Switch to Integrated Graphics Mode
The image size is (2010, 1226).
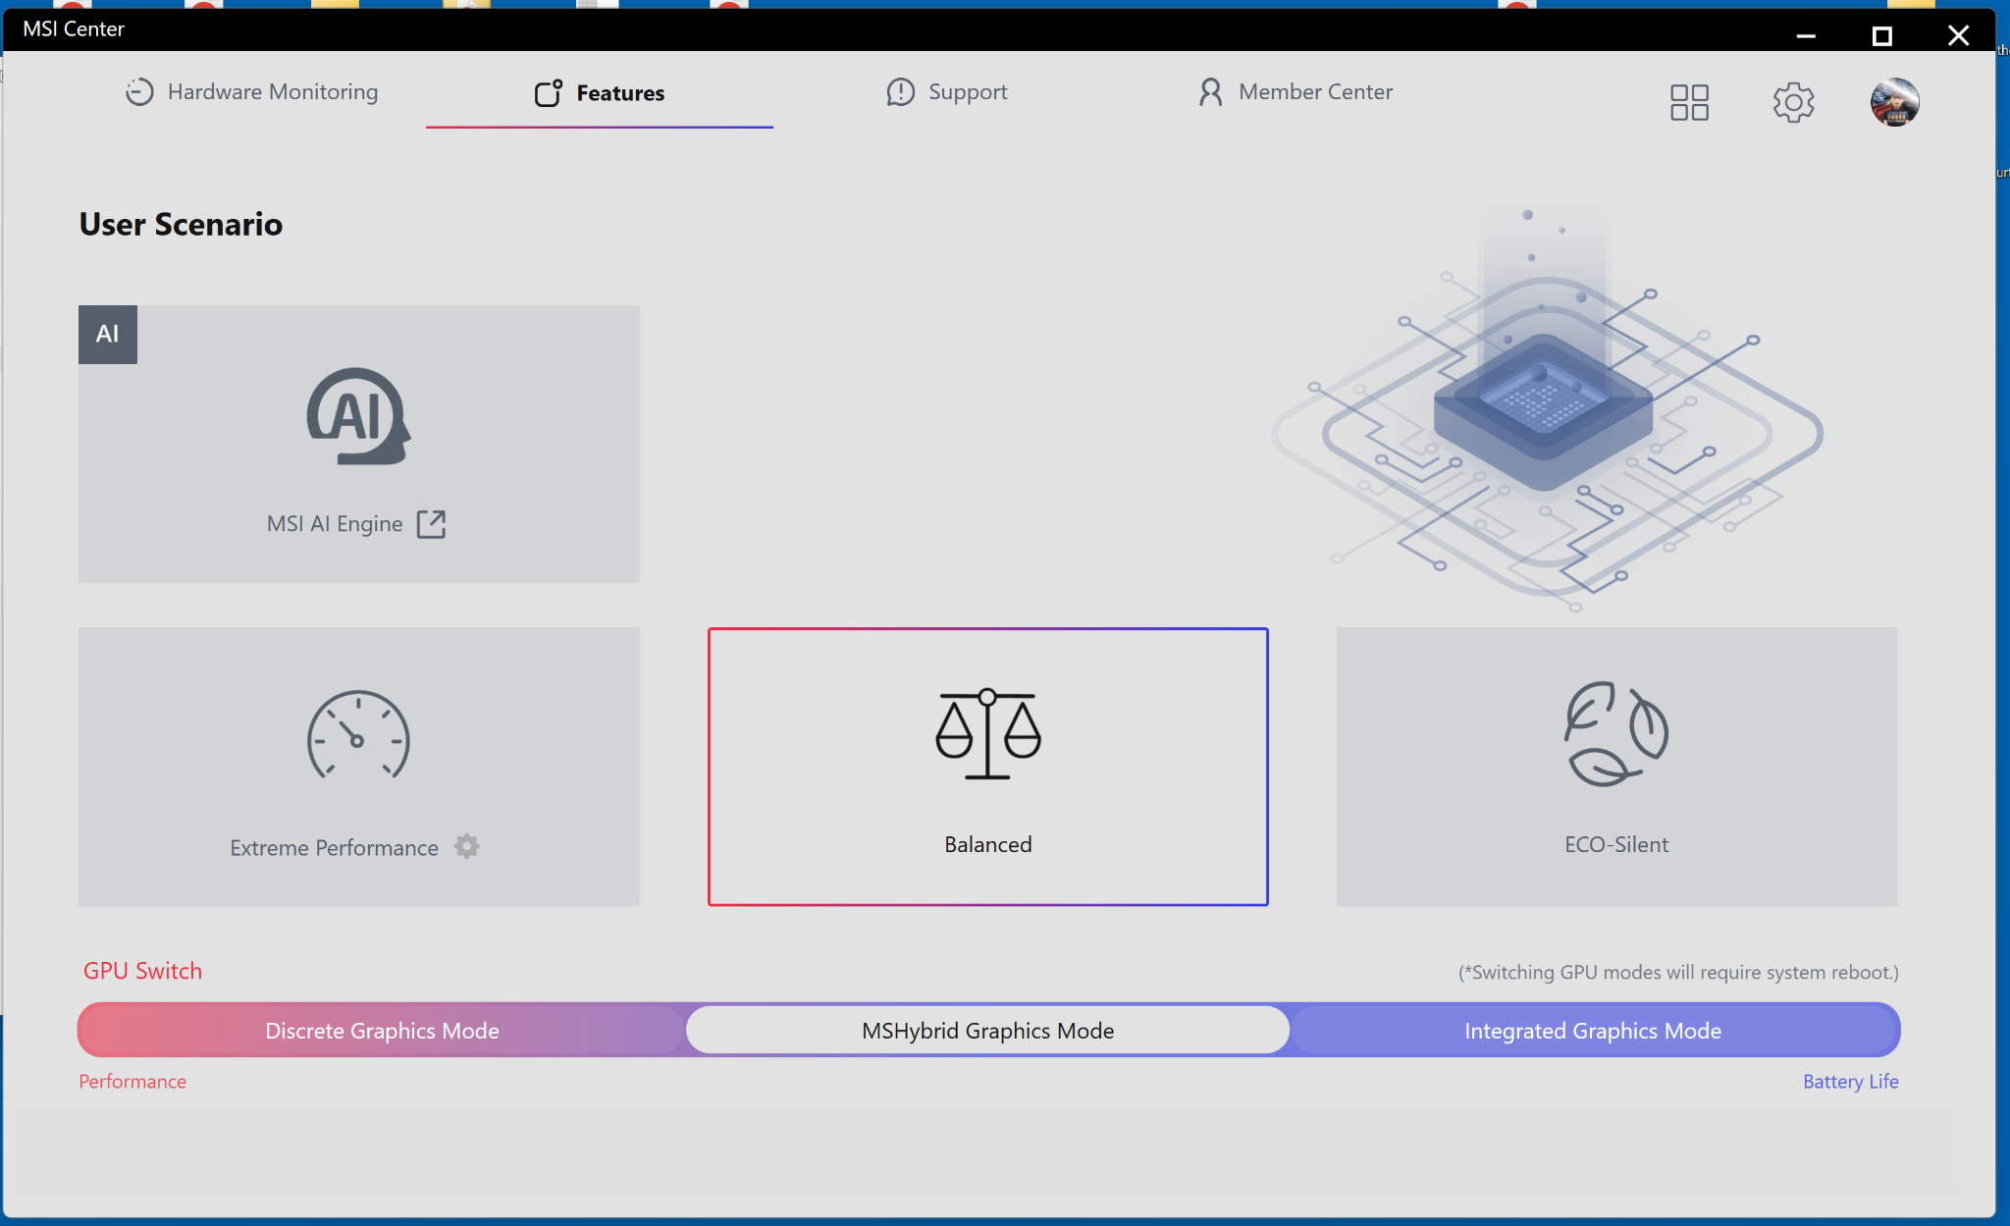1593,1031
